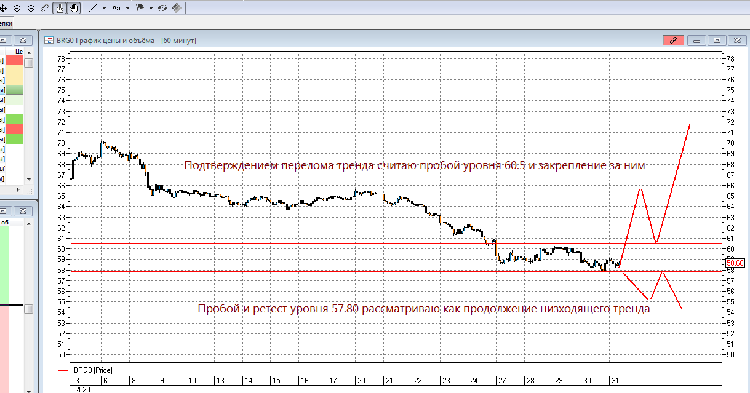Toggle the red chain link anchor button
This screenshot has height=393, width=750.
point(673,40)
